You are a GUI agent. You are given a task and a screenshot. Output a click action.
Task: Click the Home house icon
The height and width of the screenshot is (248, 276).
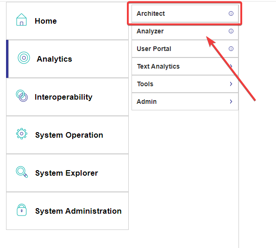click(21, 19)
